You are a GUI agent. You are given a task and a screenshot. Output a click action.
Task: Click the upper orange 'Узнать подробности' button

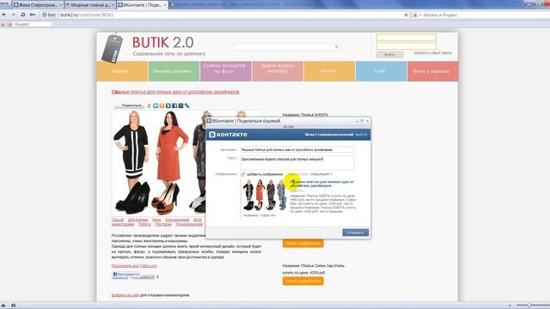pos(302,243)
